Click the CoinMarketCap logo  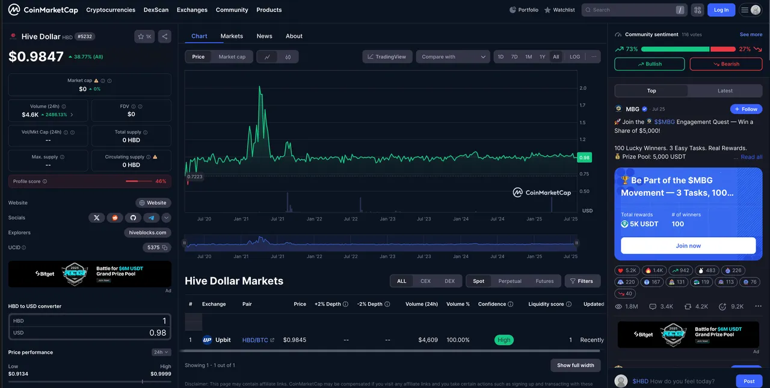[x=43, y=10]
